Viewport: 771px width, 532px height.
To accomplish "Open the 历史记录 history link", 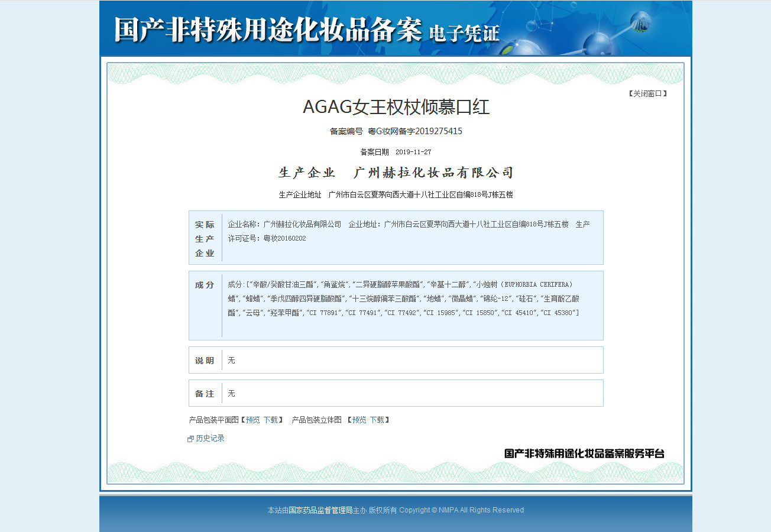I will pos(210,438).
